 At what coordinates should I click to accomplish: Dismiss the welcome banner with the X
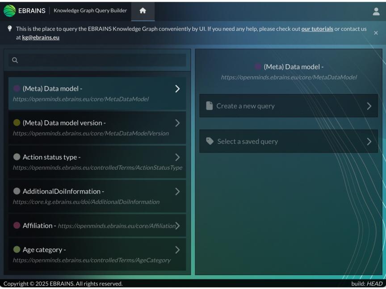[376, 32]
